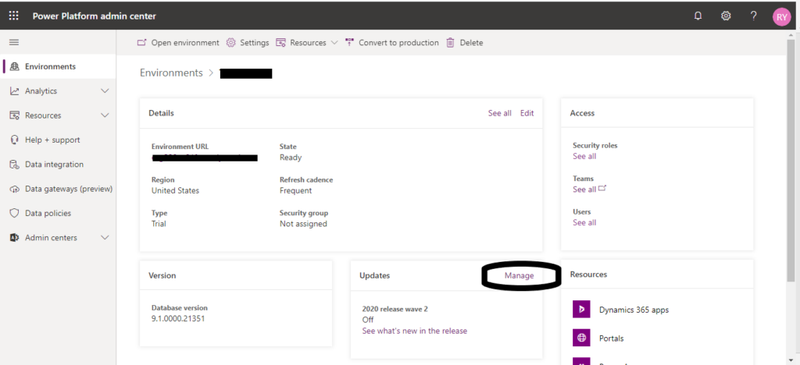The image size is (800, 365).
Task: Click the Data policies shield icon
Action: [x=14, y=213]
